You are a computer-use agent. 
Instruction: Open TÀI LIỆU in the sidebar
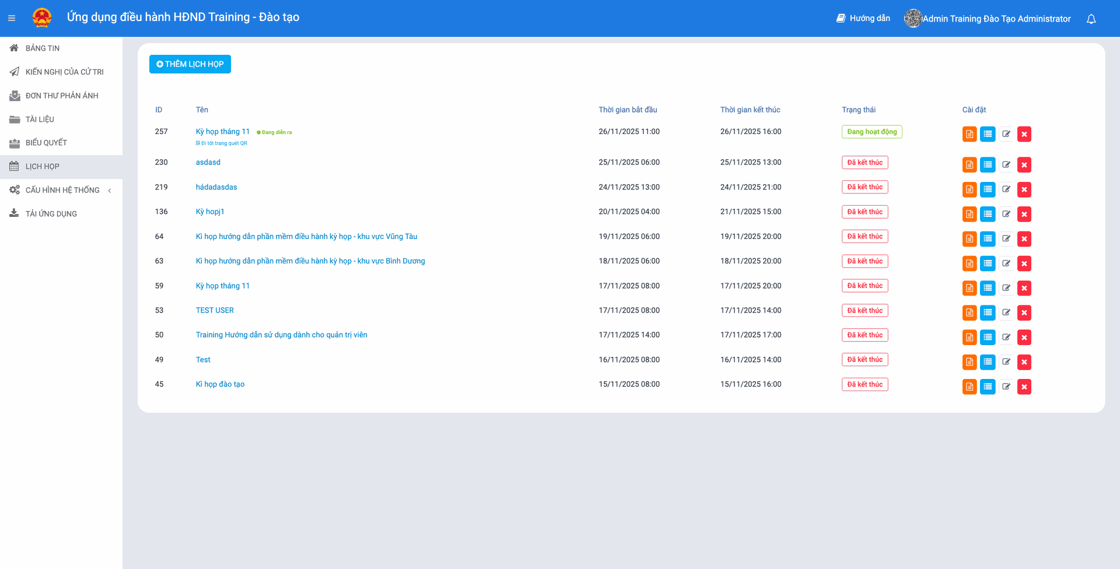point(40,120)
